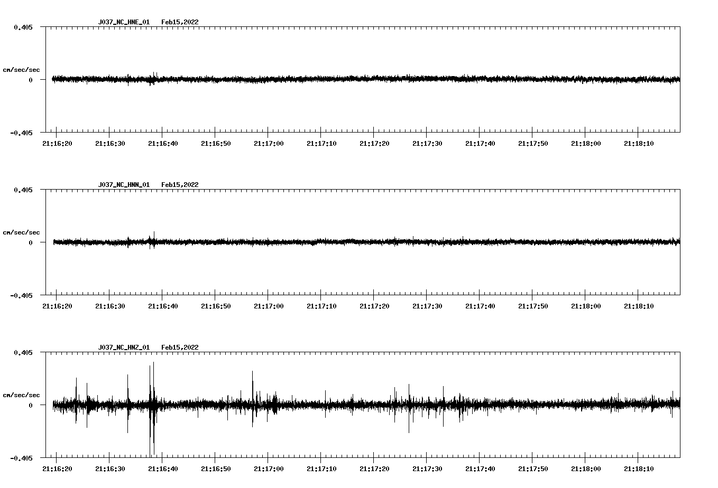Click the Feb15,2022 date on HNN plot
718x488 pixels.
[x=180, y=185]
